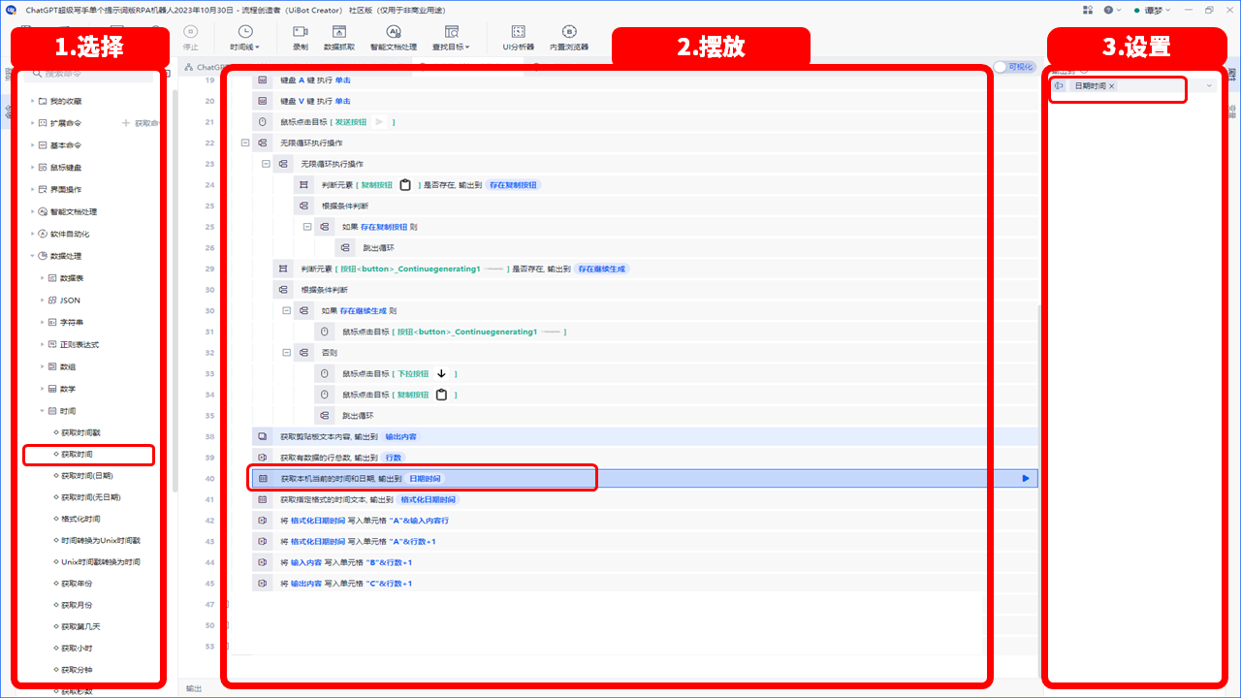Expand the 鼠标键盘 category
1241x698 pixels.
(32, 168)
